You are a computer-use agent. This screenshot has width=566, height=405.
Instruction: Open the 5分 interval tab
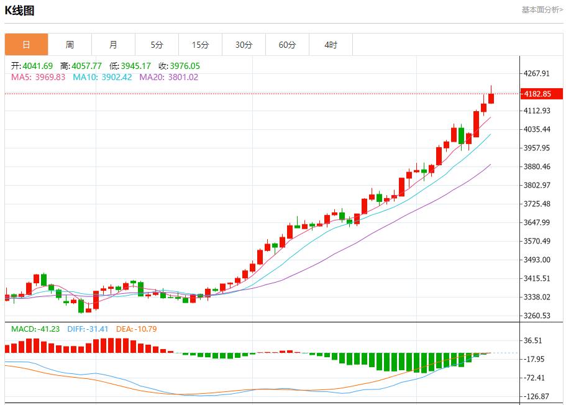(157, 45)
